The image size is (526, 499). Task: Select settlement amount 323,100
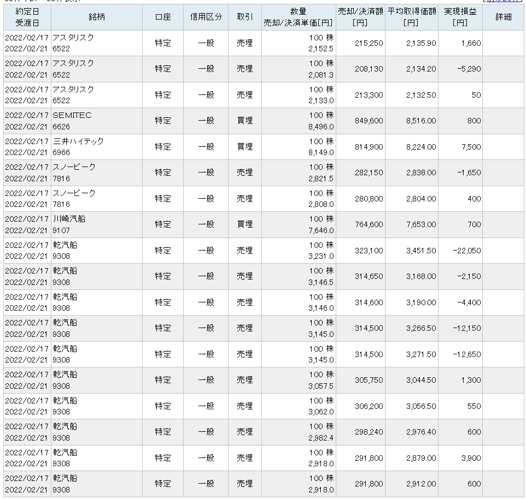click(x=369, y=251)
